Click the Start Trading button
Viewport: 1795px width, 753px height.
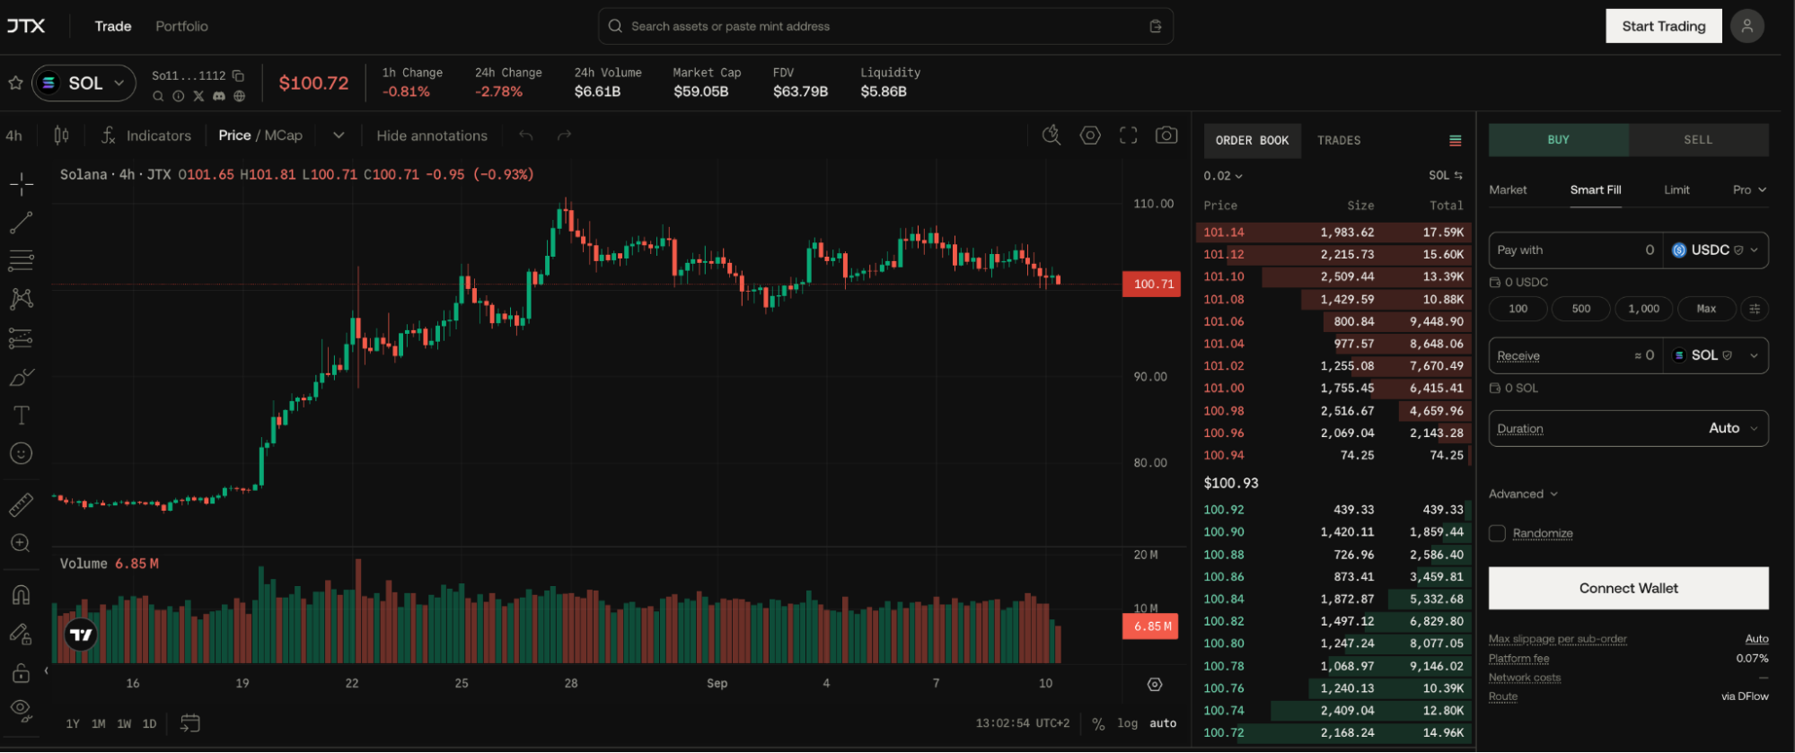[1663, 26]
